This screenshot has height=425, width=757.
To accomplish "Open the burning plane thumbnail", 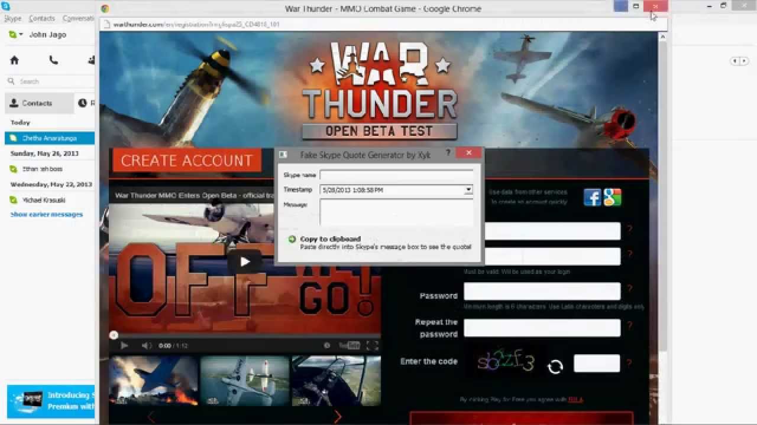I will point(153,381).
